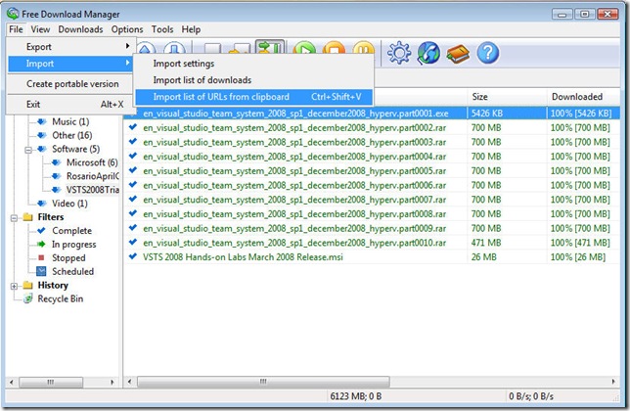Click the blue up-arrow toolbar icon

pos(146,48)
